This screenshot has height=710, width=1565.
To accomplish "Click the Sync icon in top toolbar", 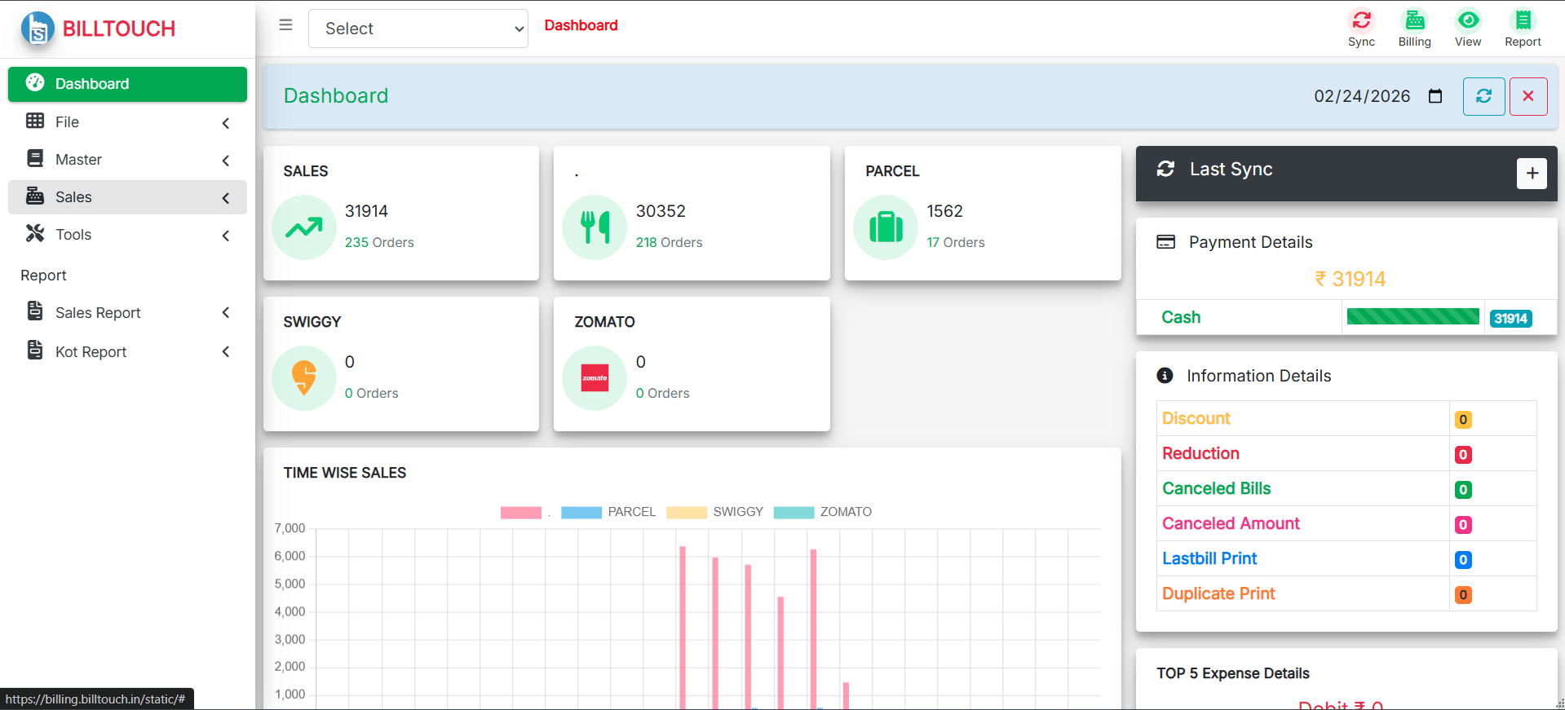I will (x=1361, y=21).
